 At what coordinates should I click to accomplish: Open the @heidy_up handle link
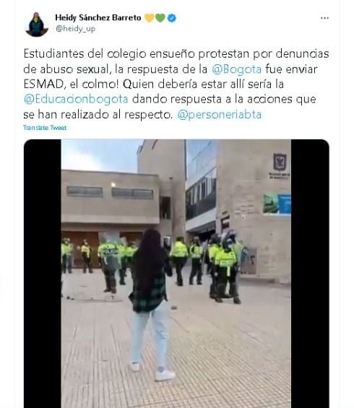(75, 29)
